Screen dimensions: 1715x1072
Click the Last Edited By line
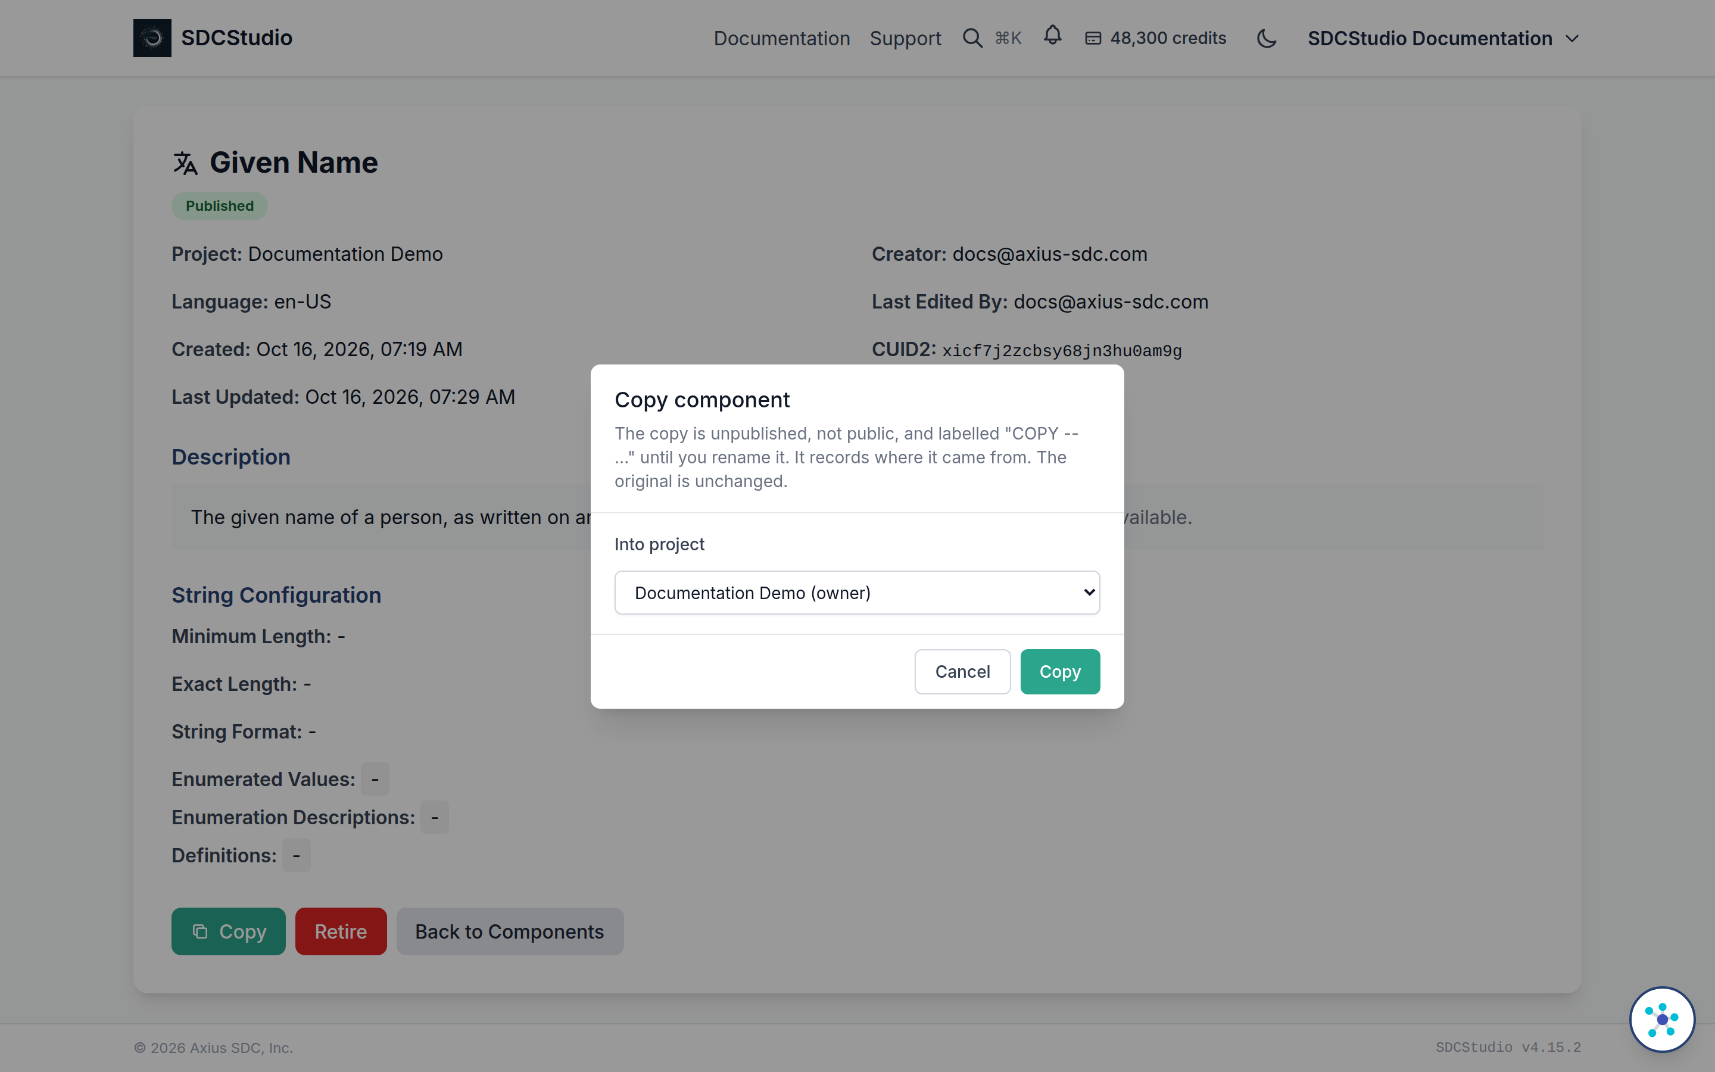pos(1040,302)
